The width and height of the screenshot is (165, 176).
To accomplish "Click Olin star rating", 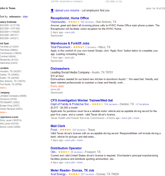I will [64, 152].
